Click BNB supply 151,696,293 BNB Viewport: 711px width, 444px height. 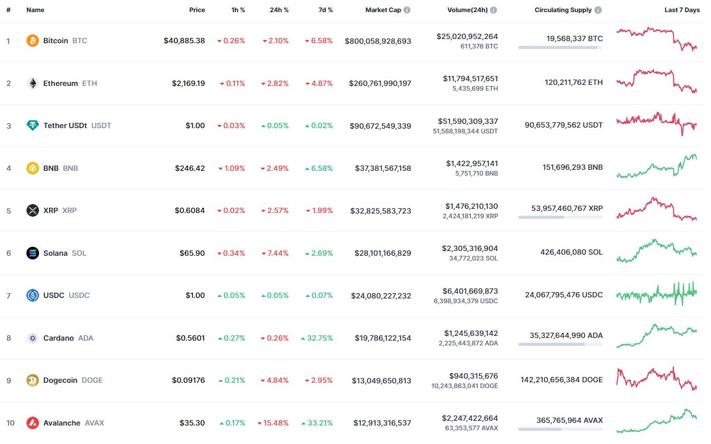tap(573, 167)
